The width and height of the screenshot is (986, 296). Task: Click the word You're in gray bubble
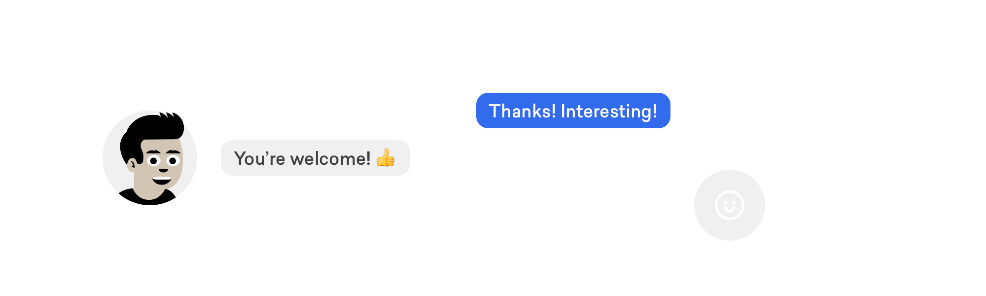(x=260, y=158)
